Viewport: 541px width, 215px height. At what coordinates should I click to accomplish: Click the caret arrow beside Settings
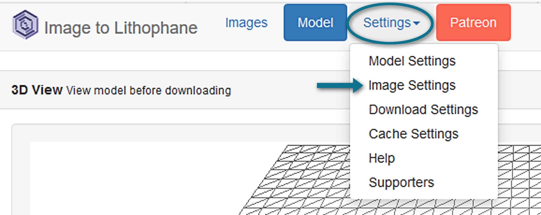click(x=416, y=23)
